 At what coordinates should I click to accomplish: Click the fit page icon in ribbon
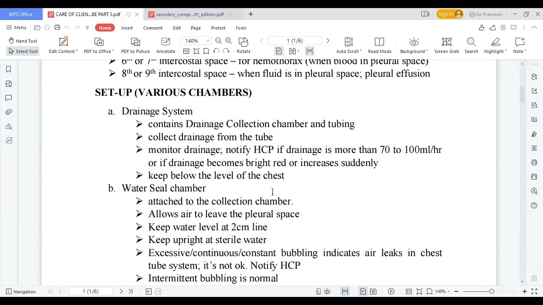point(196,51)
